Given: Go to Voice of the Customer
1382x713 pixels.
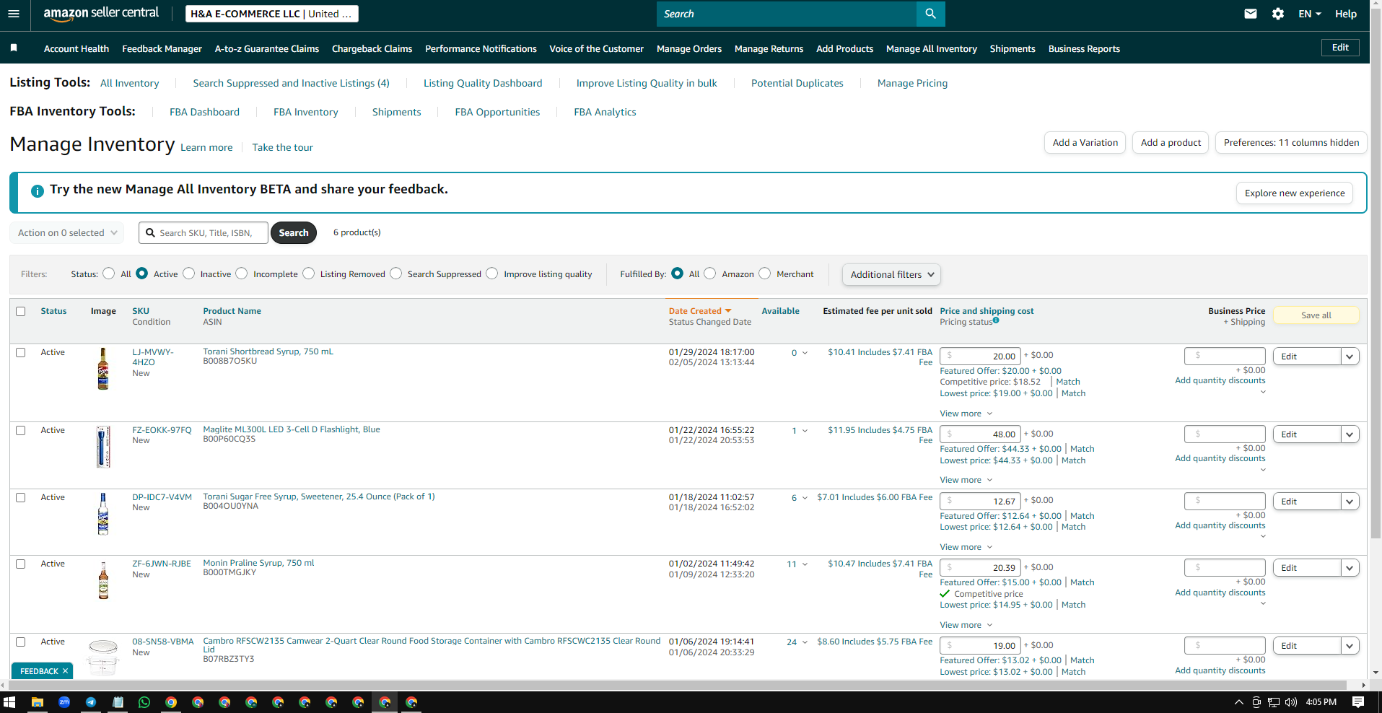Looking at the screenshot, I should tap(596, 49).
